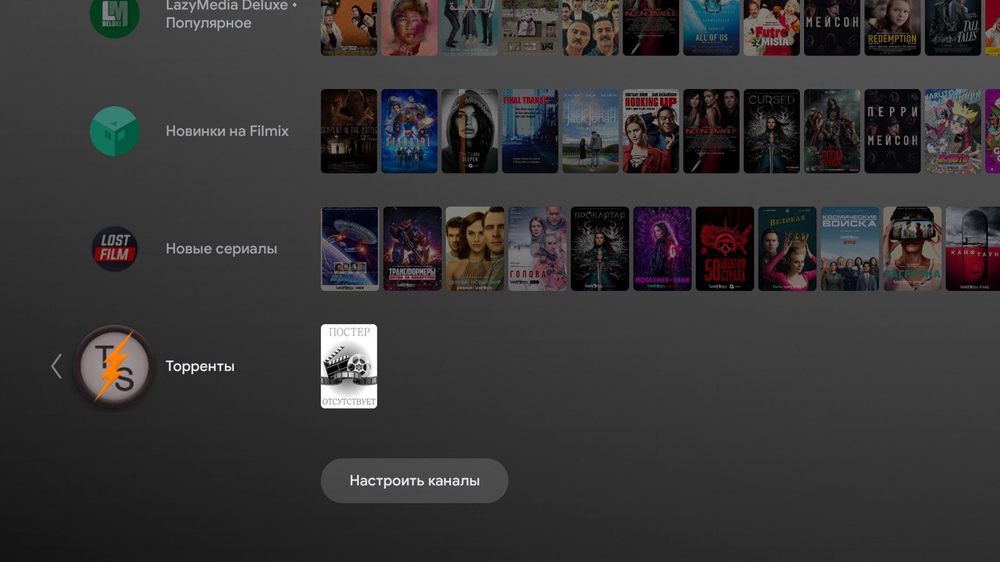Open the Голова series poster
Image resolution: width=1000 pixels, height=562 pixels.
click(x=537, y=249)
